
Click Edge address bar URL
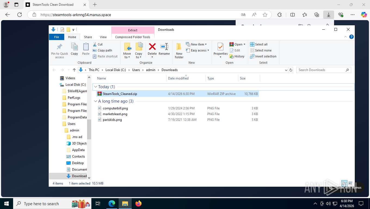pos(76,15)
